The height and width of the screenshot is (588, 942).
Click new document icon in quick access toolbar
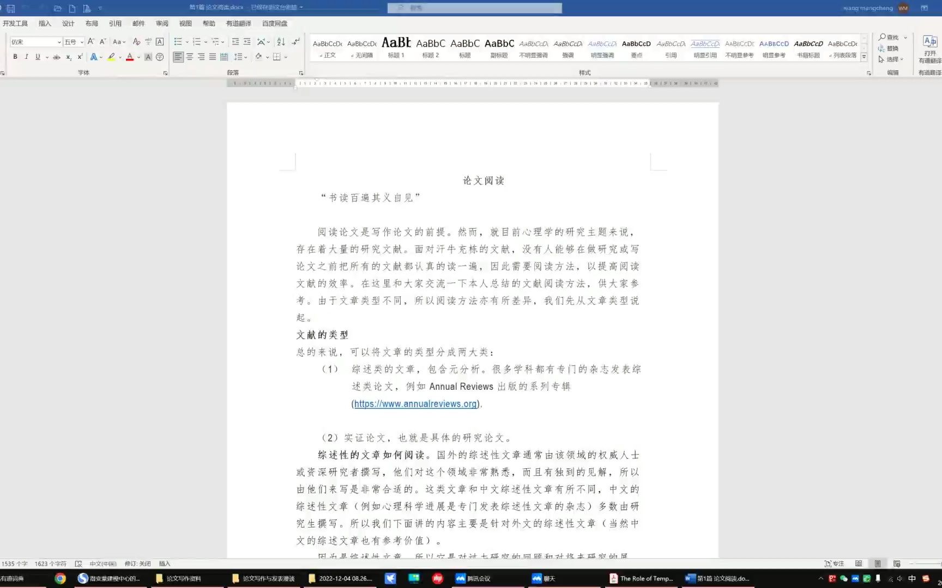72,8
